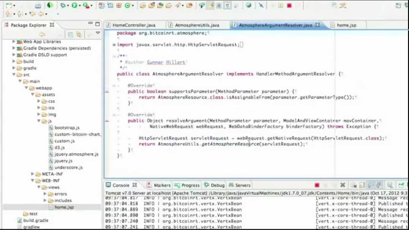Screen dimensions: 409x230
Task: Open the Package Explorer view menu triangle
Action: coord(98,33)
